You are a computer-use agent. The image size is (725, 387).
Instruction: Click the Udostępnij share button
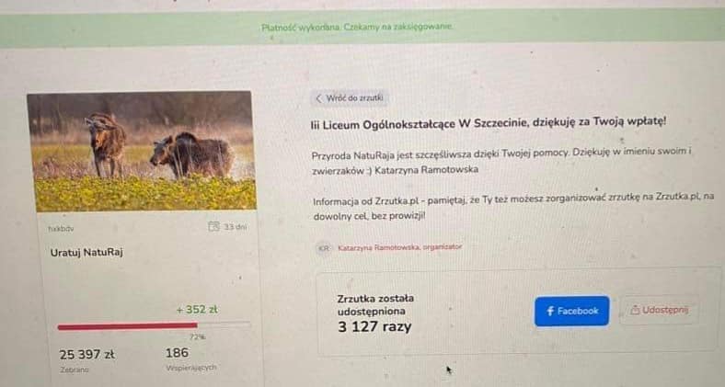[660, 310]
